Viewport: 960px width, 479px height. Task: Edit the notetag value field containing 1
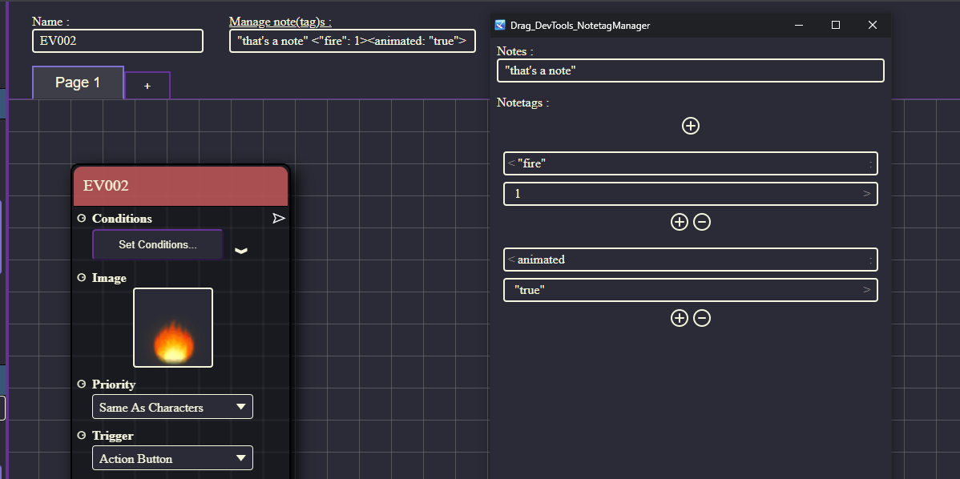click(x=691, y=194)
